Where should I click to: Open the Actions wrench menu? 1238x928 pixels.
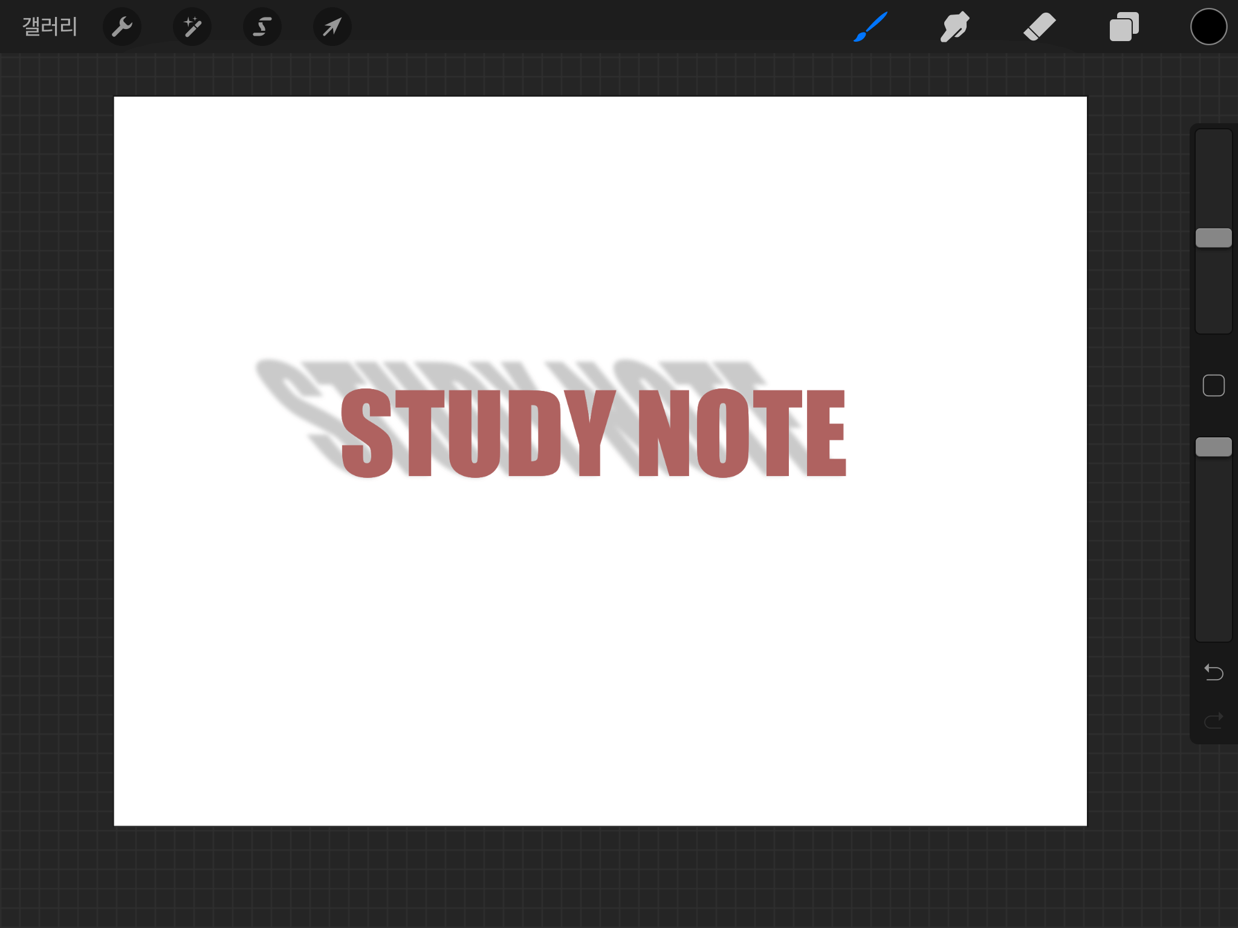pyautogui.click(x=122, y=27)
